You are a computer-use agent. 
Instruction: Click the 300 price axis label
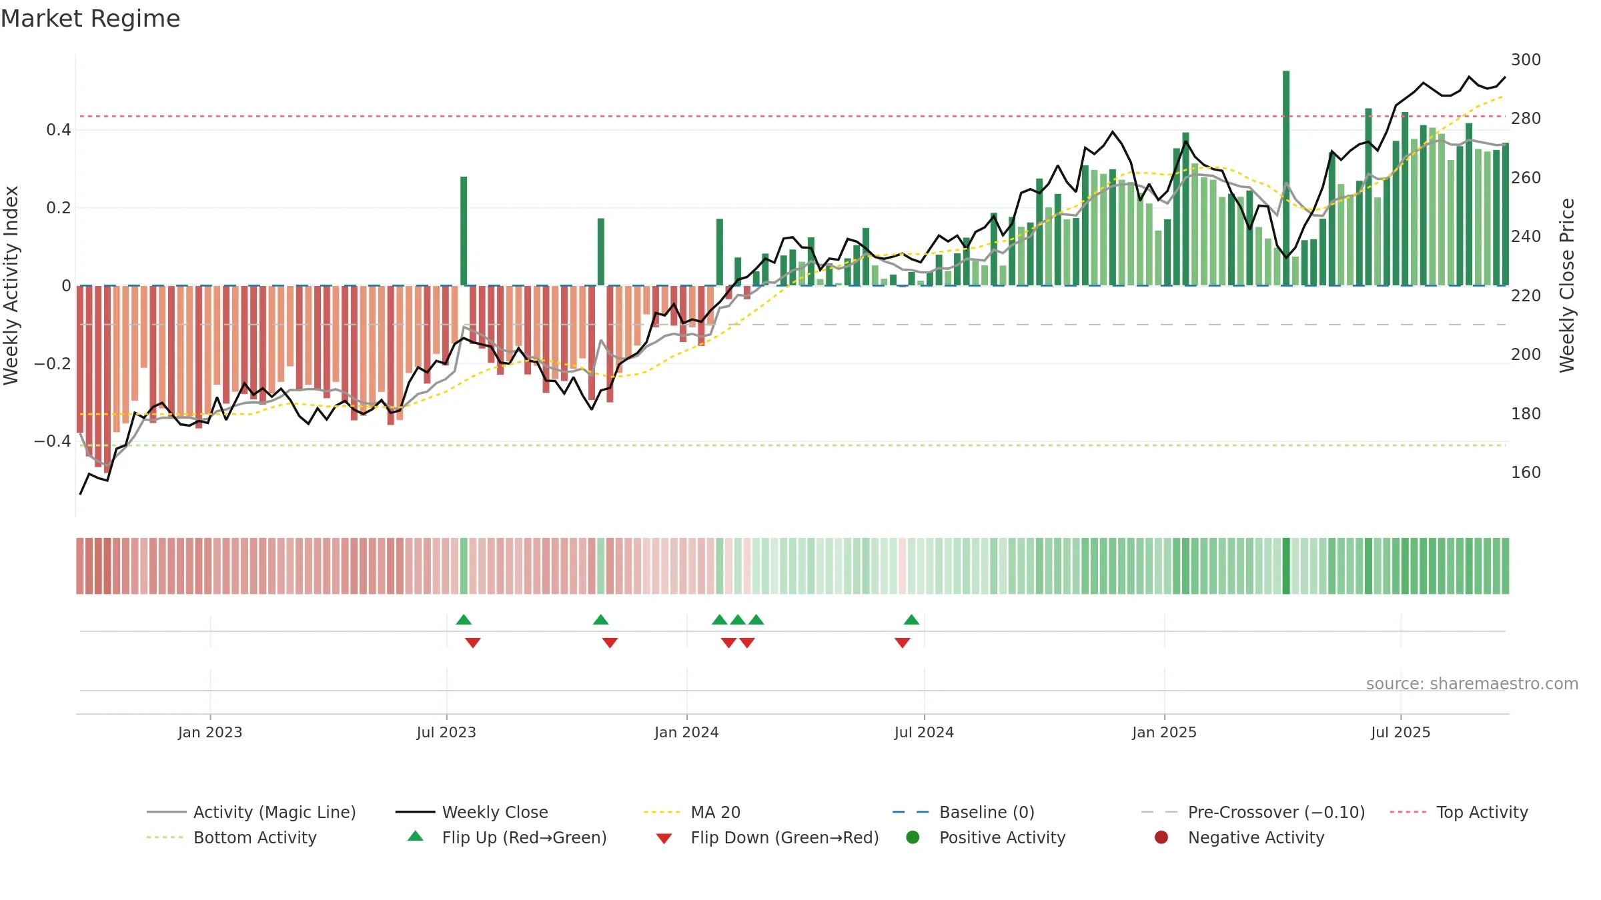pos(1526,60)
